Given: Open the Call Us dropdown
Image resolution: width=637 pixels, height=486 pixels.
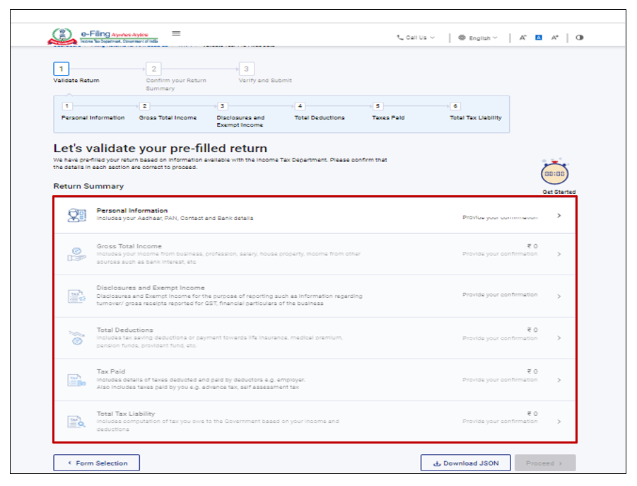Looking at the screenshot, I should pyautogui.click(x=416, y=37).
